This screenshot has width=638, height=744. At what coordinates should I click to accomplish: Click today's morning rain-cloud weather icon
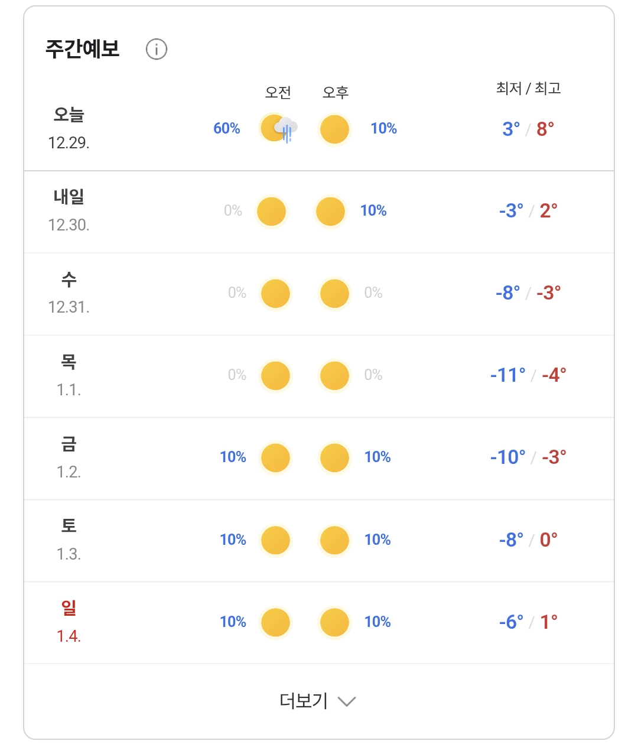[x=278, y=129]
